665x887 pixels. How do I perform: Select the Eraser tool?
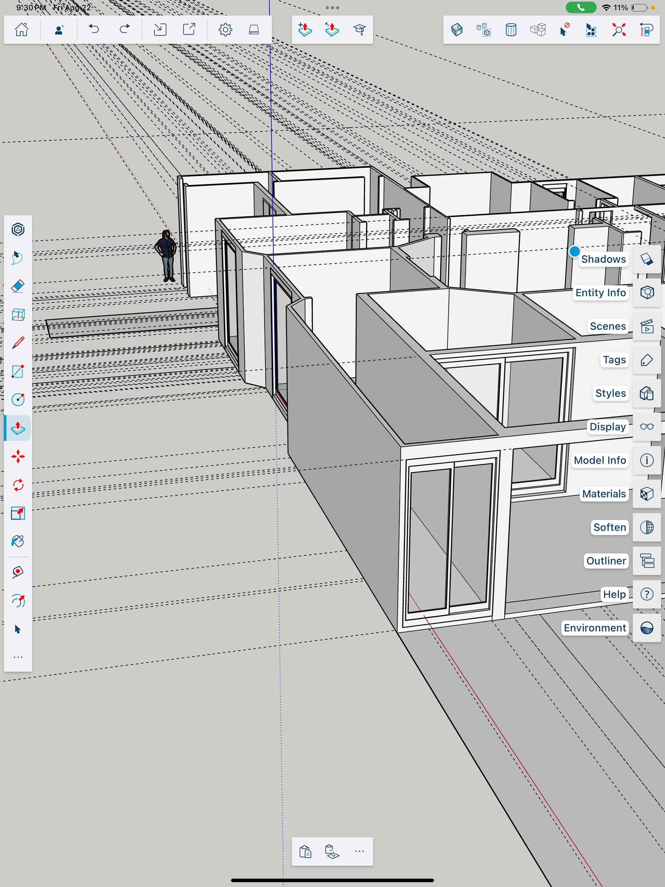(18, 286)
